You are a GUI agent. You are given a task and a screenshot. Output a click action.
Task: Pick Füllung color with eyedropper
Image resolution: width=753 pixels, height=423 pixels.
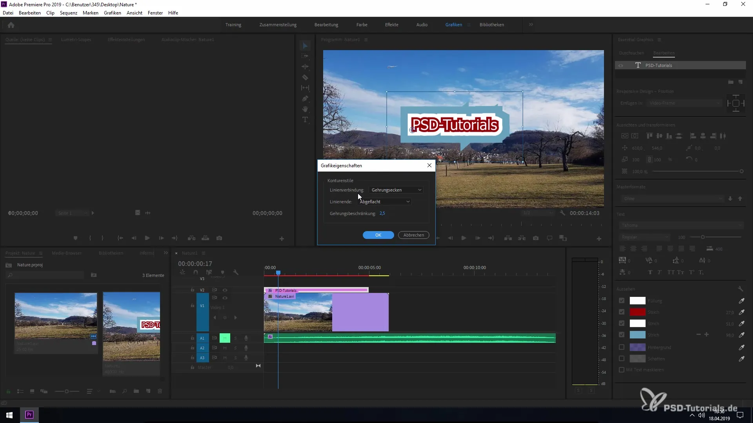point(742,301)
